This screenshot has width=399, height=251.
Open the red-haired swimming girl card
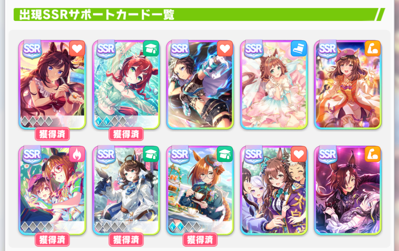tap(126, 85)
